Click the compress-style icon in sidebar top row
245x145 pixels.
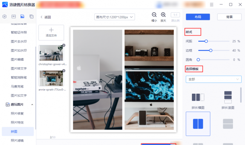[14, 16]
